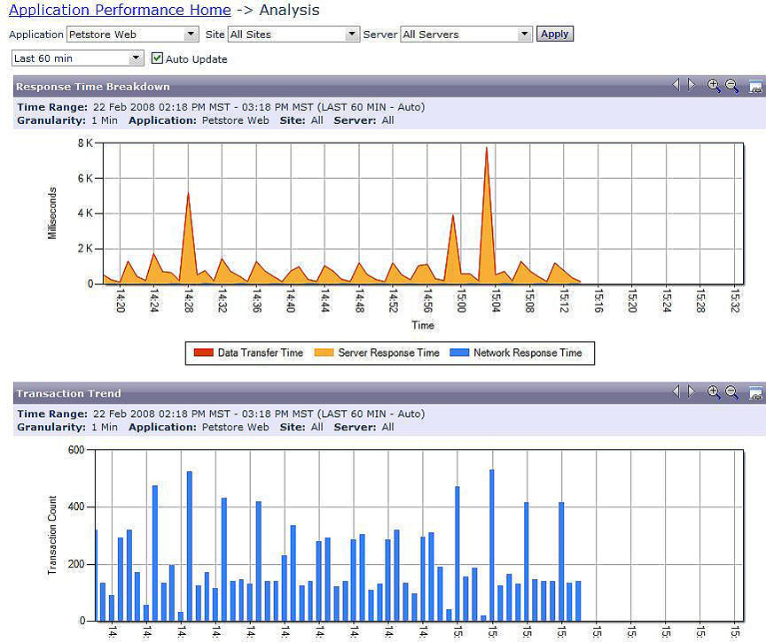The image size is (766, 642).
Task: Click print icon in Response Time Breakdown header
Action: [x=755, y=86]
